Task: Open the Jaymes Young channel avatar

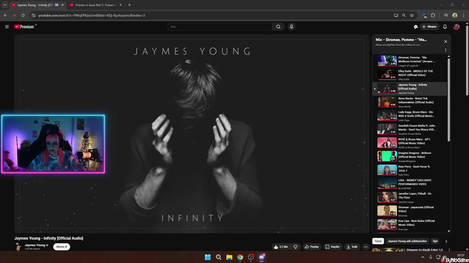Action: [x=18, y=247]
